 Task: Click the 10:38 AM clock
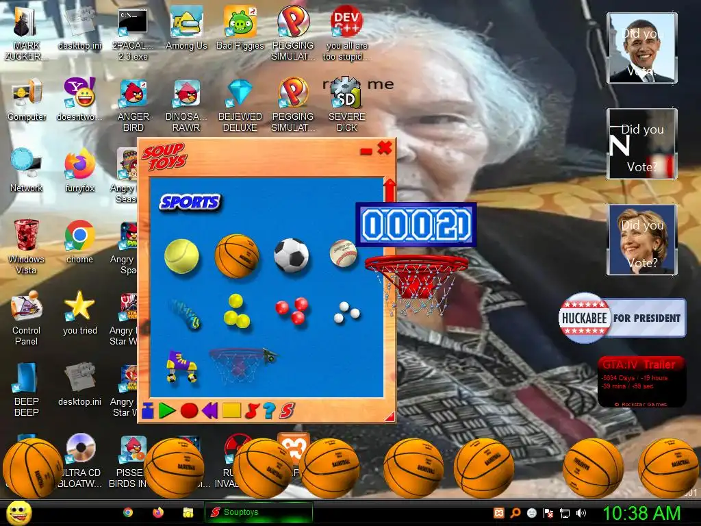(x=641, y=513)
